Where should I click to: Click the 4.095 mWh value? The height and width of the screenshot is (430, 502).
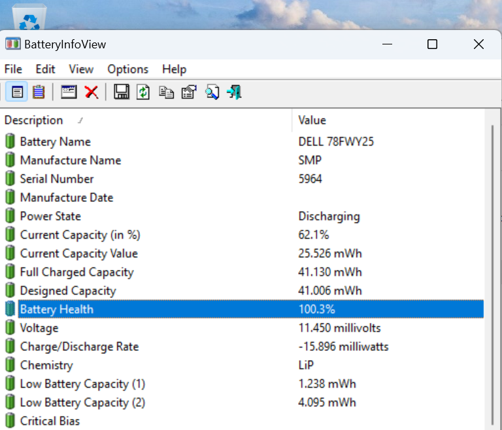[327, 402]
